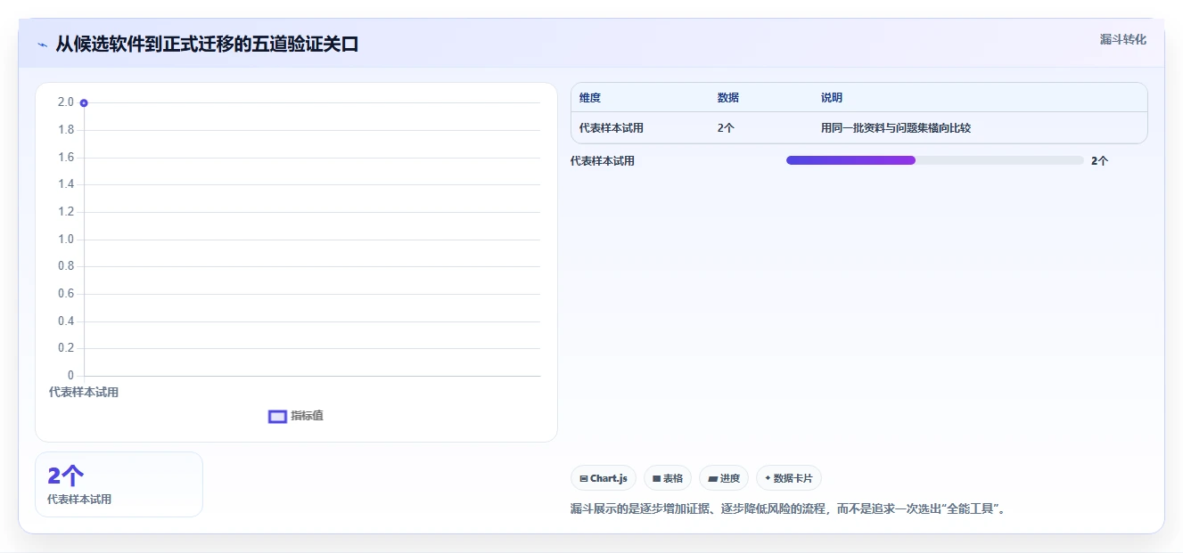The image size is (1183, 553).
Task: Click the 1.0 y-axis tick label
Action: [x=66, y=240]
